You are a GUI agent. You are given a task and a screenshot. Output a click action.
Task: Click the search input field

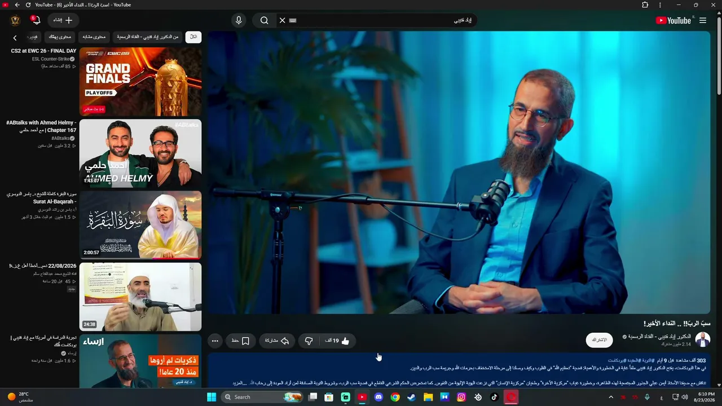[384, 20]
